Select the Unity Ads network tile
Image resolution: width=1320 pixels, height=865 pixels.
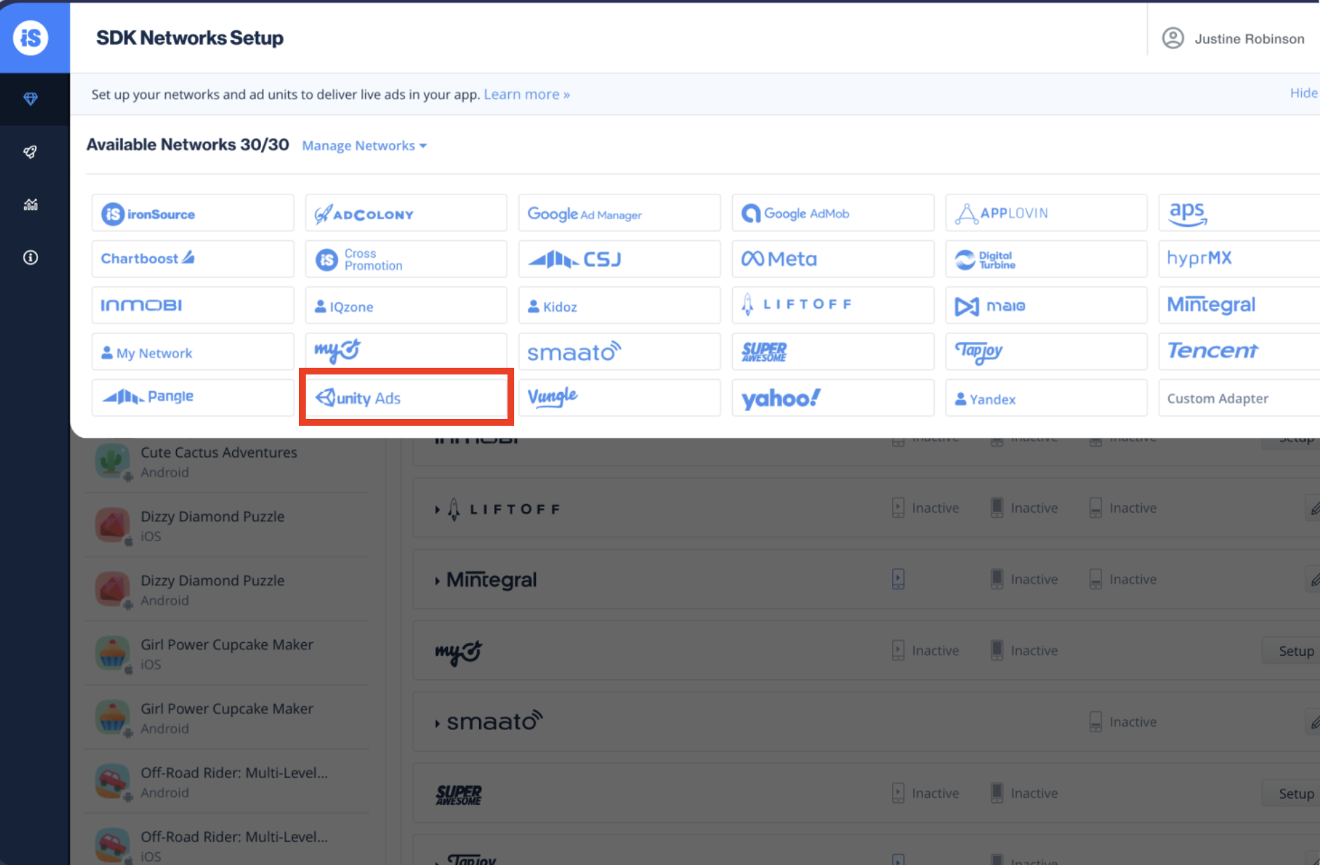tap(406, 397)
